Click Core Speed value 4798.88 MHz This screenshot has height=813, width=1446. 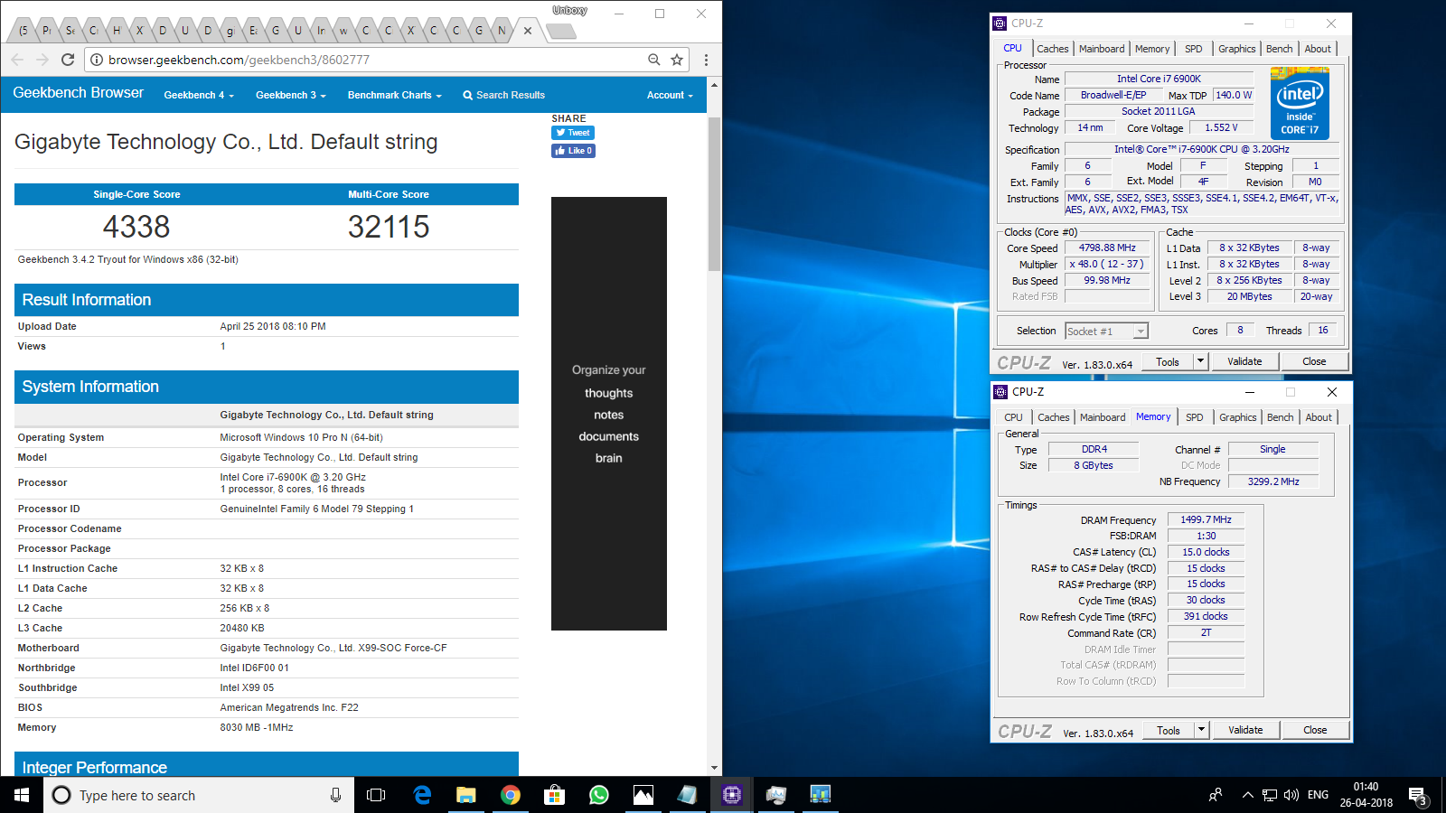coord(1107,248)
